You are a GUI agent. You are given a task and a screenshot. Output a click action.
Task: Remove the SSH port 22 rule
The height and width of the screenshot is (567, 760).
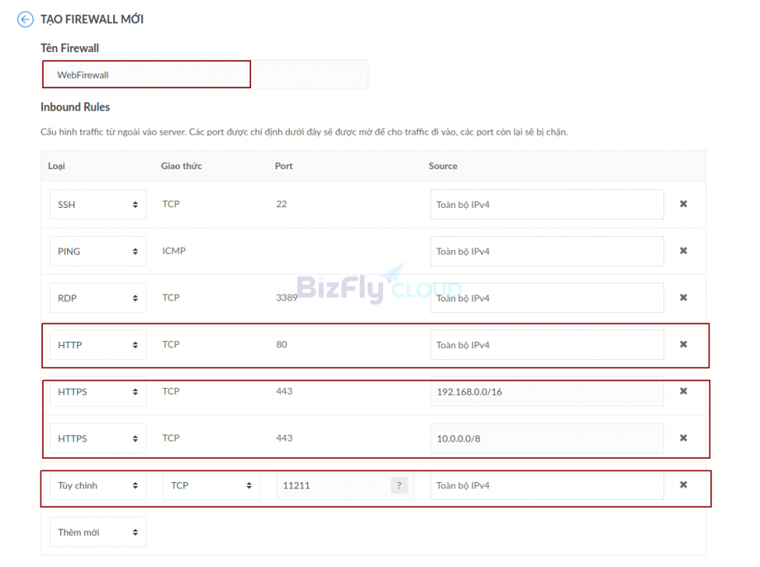(683, 204)
